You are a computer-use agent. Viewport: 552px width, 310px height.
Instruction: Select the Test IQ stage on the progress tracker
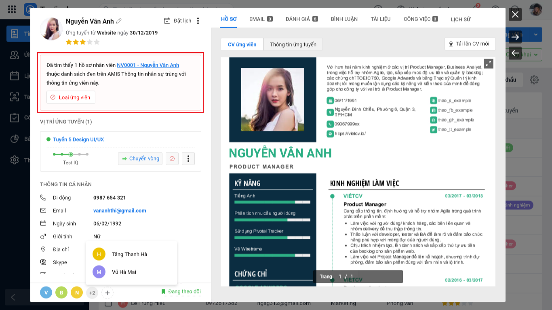[70, 154]
